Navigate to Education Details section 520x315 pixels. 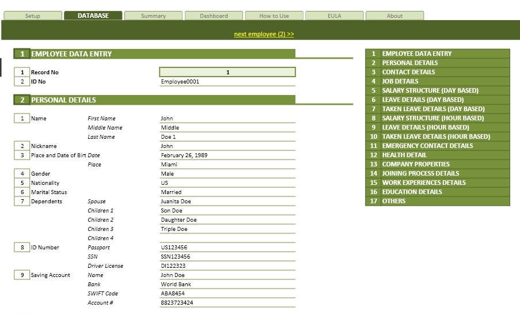412,192
